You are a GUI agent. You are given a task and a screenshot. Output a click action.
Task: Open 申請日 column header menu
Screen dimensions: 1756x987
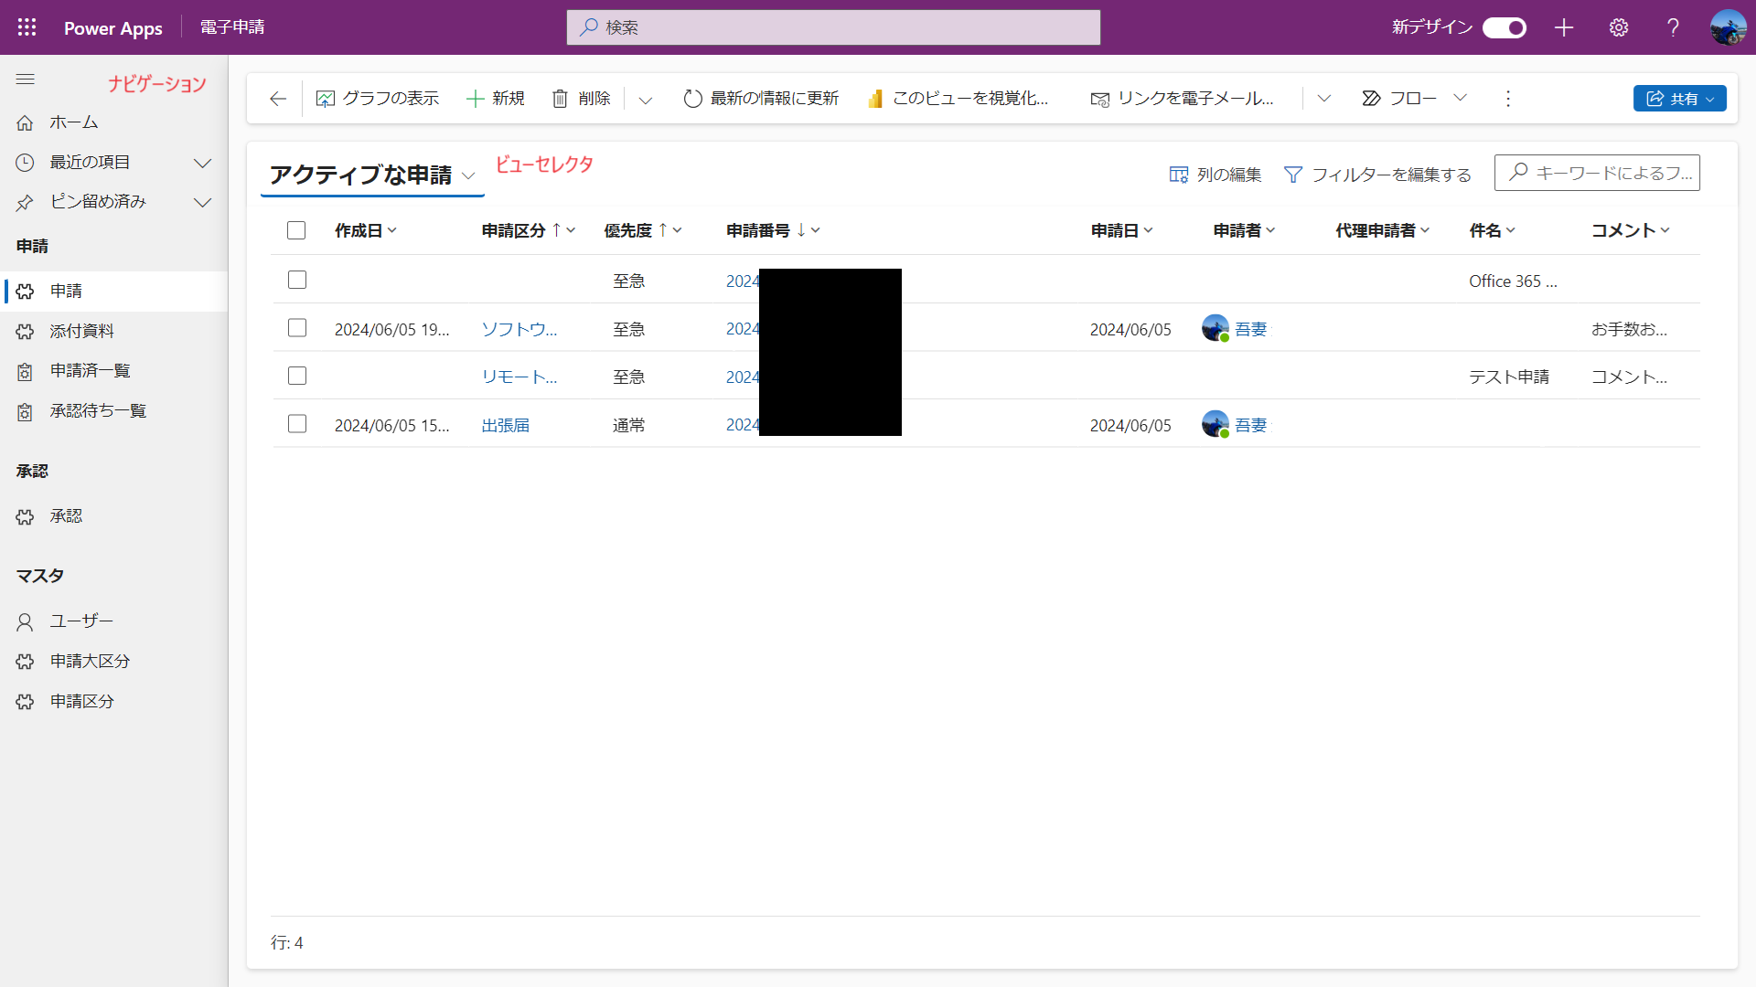click(x=1122, y=230)
